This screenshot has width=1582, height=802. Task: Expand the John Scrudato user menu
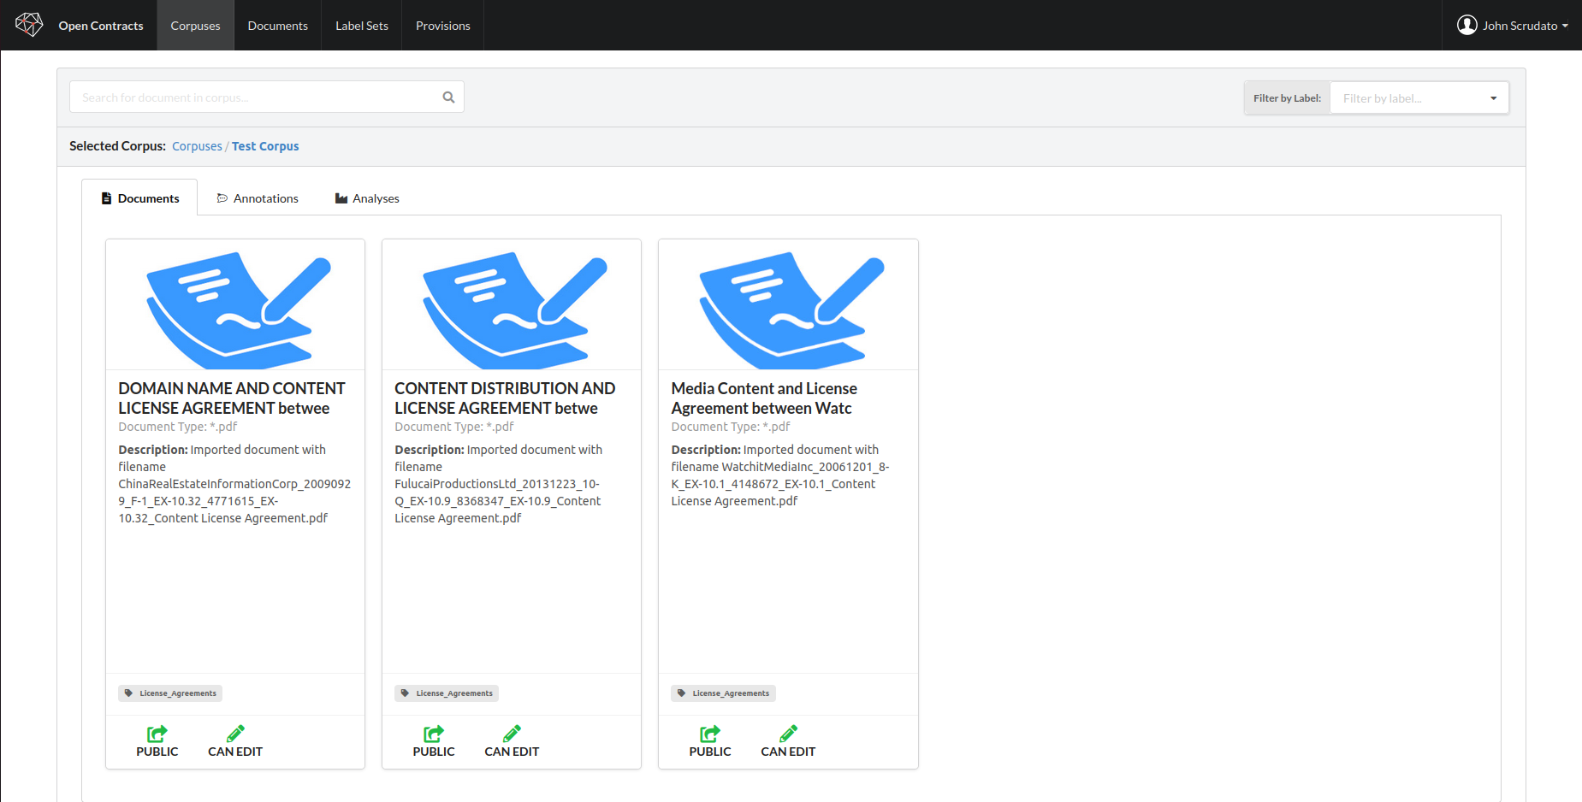click(x=1513, y=26)
